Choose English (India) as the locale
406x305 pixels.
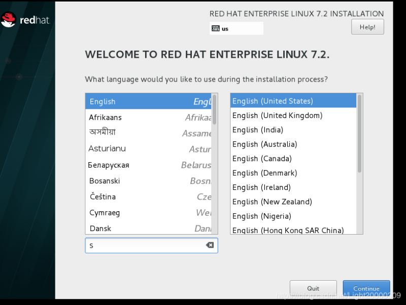click(258, 130)
